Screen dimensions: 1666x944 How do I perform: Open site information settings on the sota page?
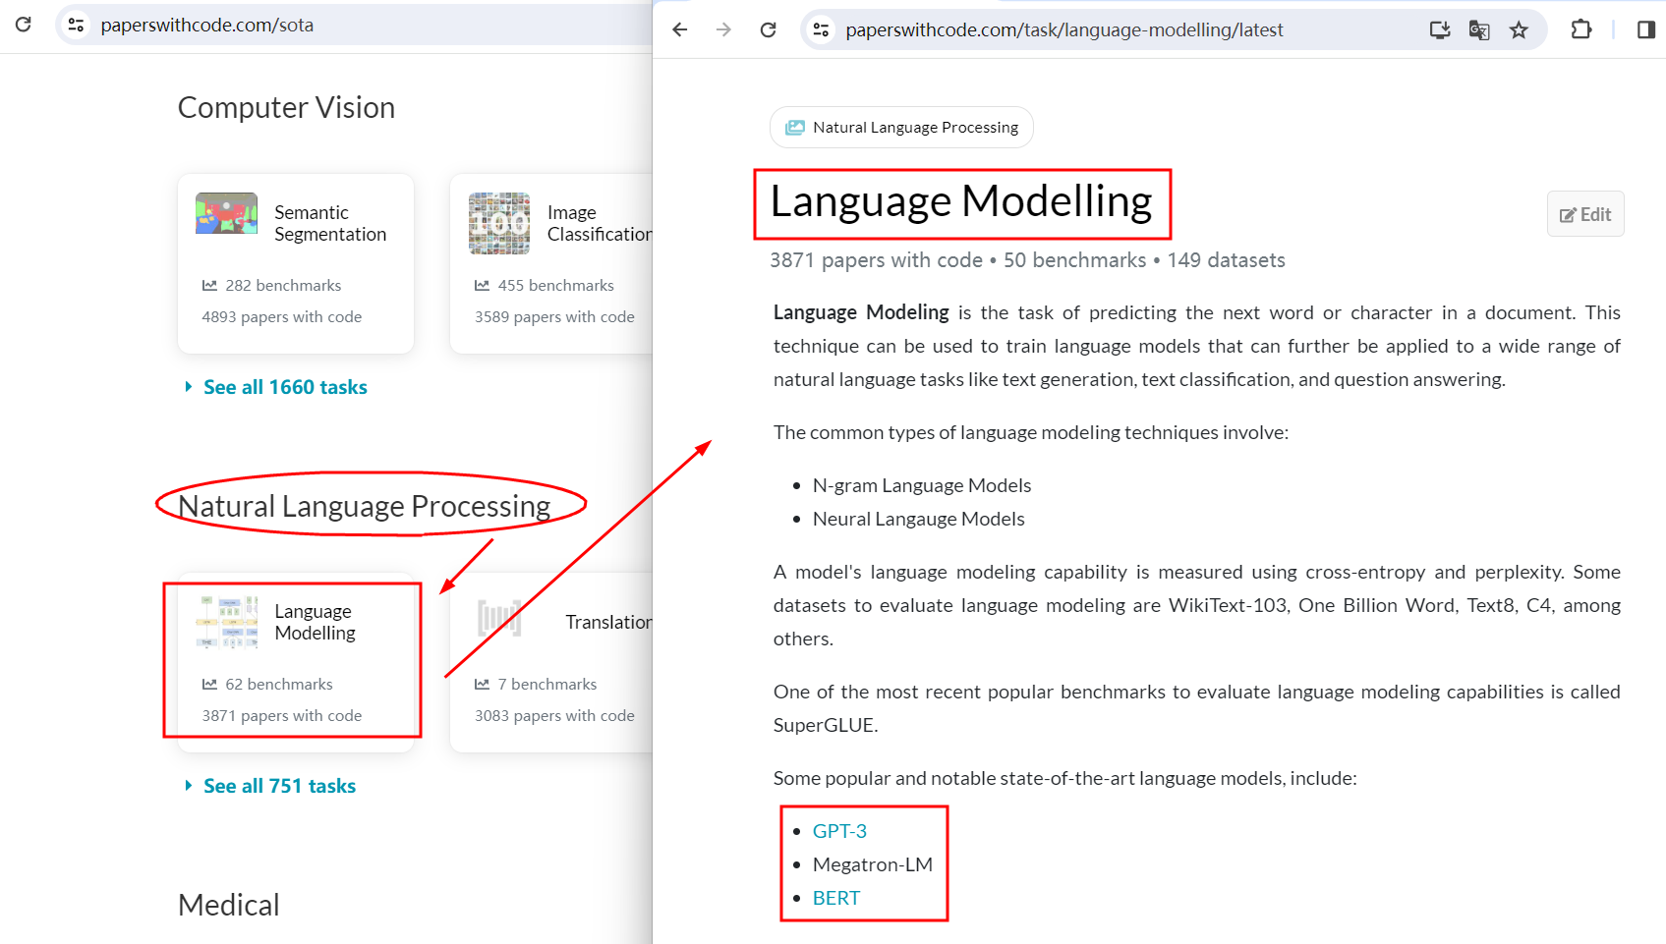pos(76,24)
